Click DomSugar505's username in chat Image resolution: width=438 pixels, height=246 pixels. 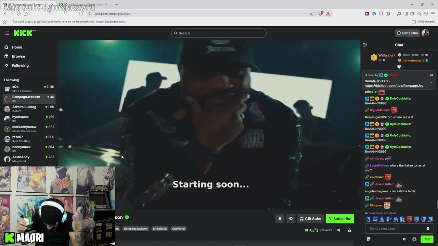tap(375, 117)
